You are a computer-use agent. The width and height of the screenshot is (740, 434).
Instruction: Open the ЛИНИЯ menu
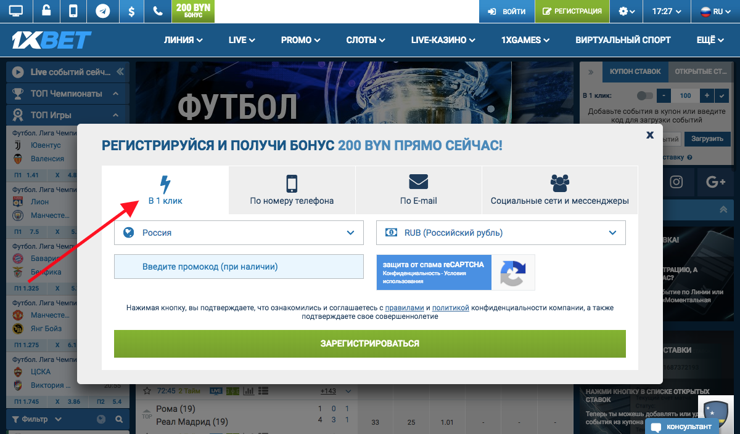pyautogui.click(x=183, y=40)
